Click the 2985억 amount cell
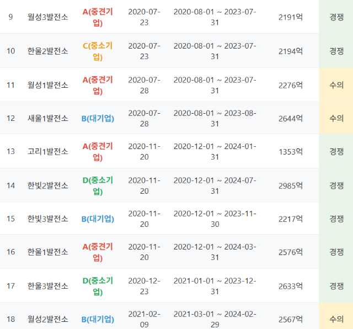Viewport: 353px width, 329px height. (291, 185)
